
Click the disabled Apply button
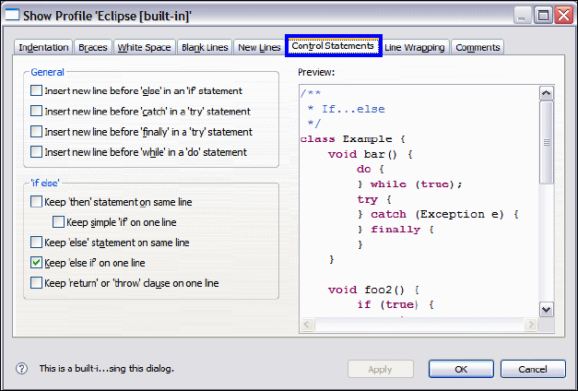coord(381,369)
